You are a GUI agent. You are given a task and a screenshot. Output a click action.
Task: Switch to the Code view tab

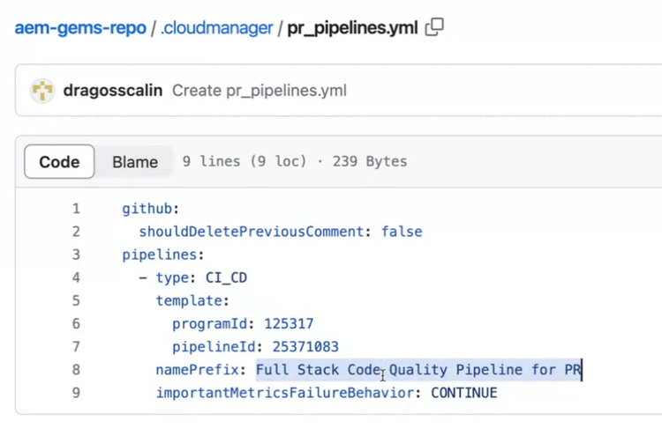[x=59, y=162]
